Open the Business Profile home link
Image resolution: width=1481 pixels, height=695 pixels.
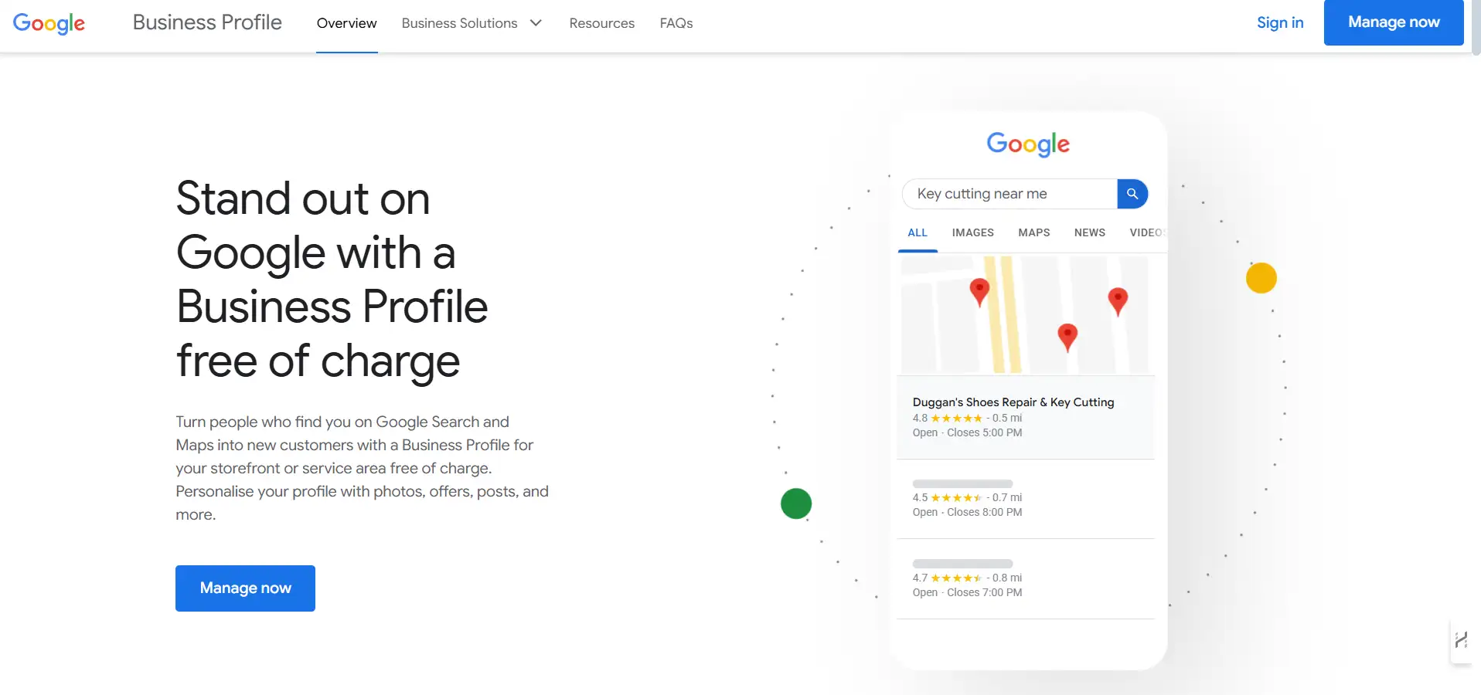pyautogui.click(x=207, y=22)
